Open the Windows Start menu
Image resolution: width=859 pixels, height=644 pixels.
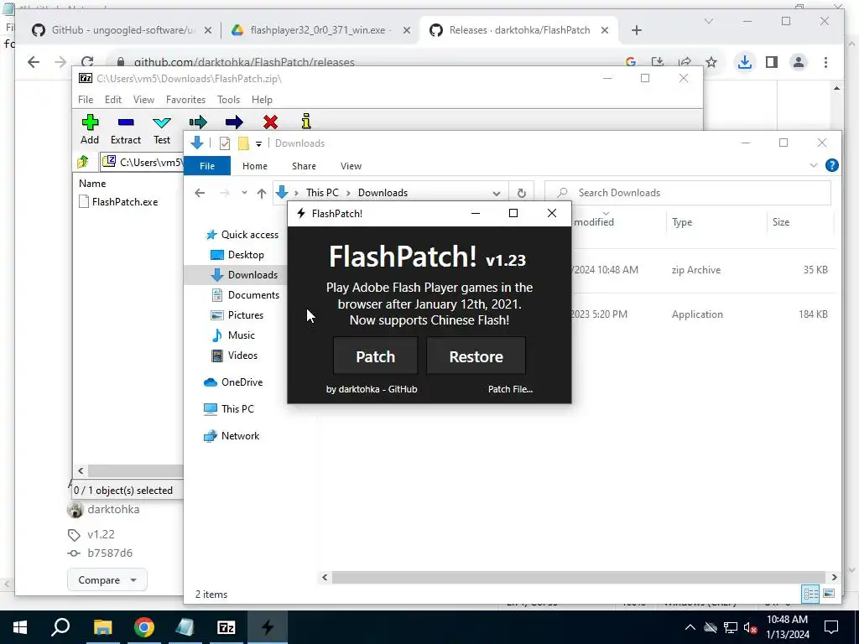[x=20, y=627]
